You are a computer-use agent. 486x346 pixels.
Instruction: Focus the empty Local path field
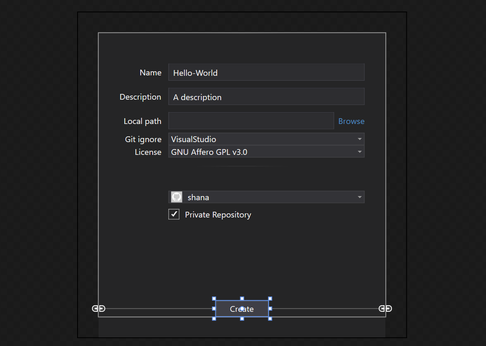(x=251, y=121)
